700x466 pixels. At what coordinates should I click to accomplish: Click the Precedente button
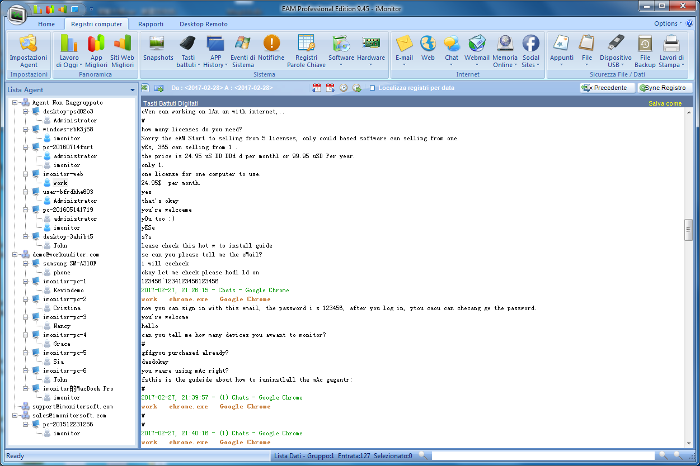pyautogui.click(x=607, y=88)
